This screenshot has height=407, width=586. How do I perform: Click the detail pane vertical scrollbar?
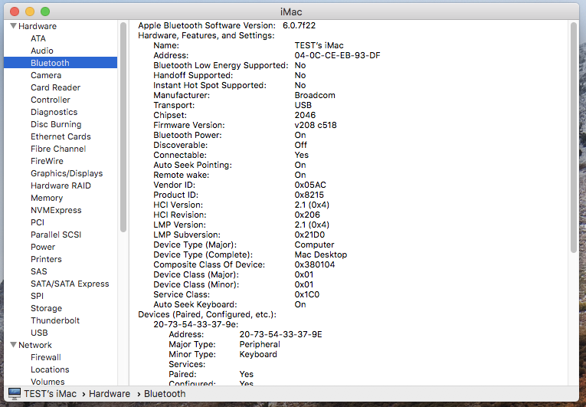point(574,138)
